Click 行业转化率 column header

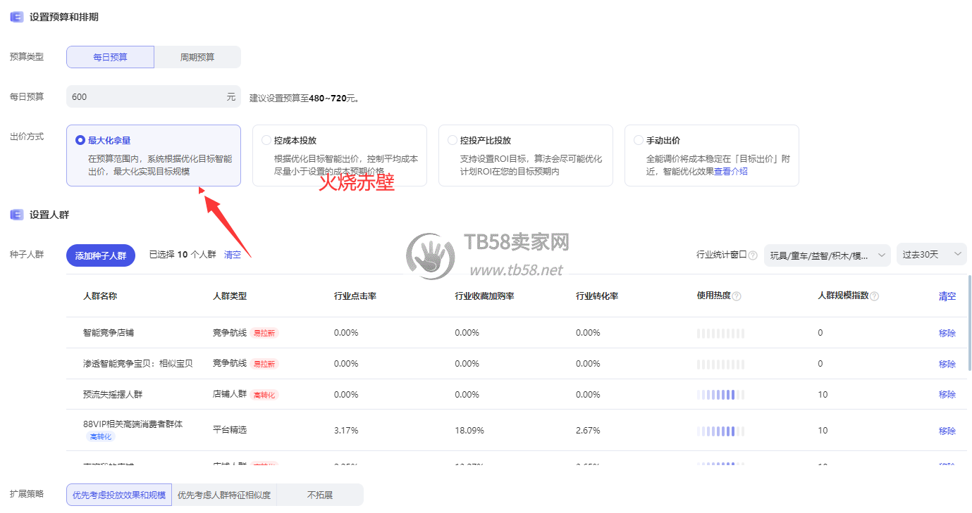(x=597, y=296)
